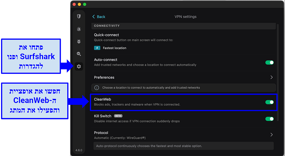Select the Preferences row

coord(184,77)
